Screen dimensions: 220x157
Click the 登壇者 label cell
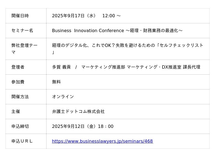point(18,67)
